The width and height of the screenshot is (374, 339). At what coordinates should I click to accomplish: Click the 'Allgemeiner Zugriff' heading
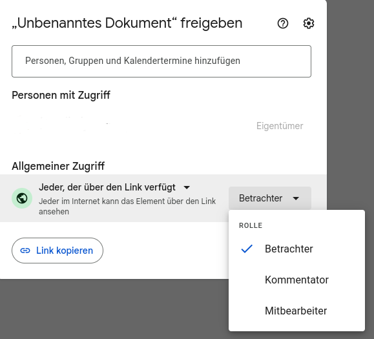point(58,166)
